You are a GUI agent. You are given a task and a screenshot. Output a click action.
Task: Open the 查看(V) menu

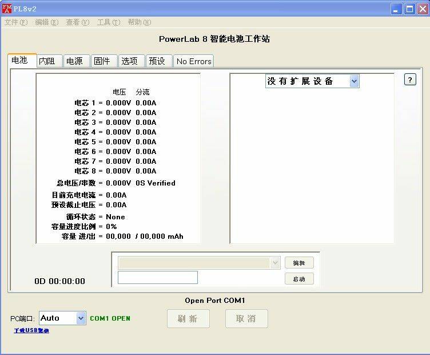pyautogui.click(x=78, y=22)
